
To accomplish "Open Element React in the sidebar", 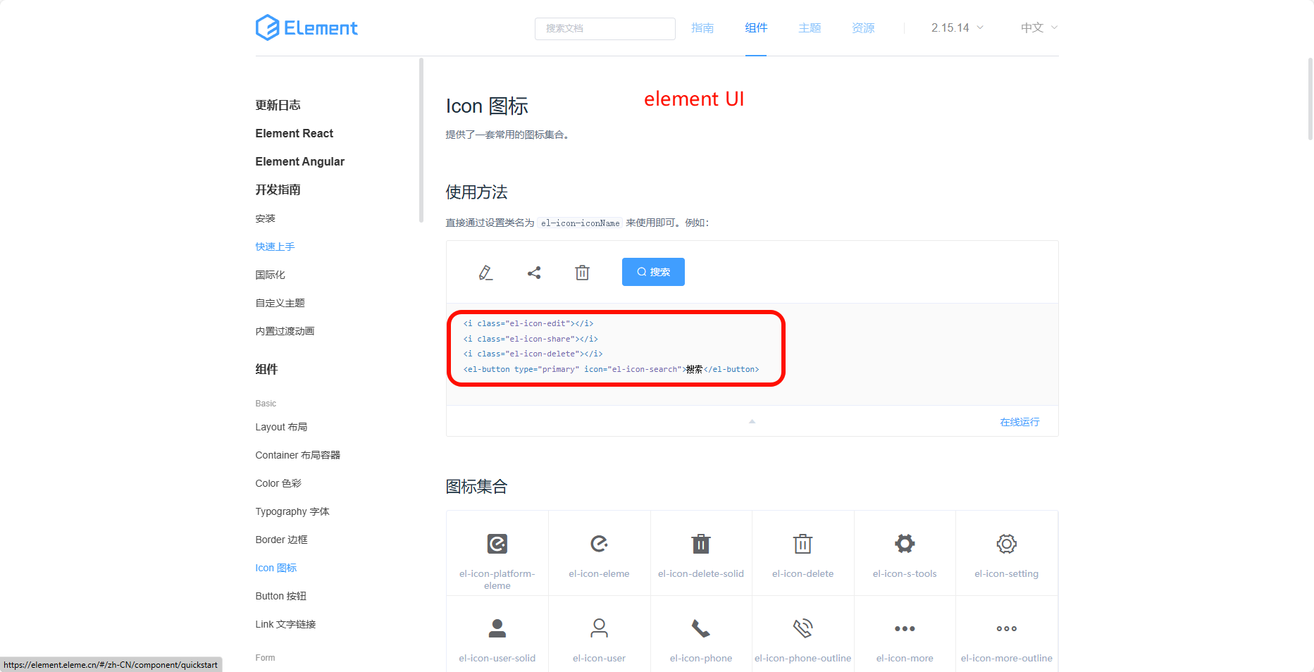I will tap(295, 133).
